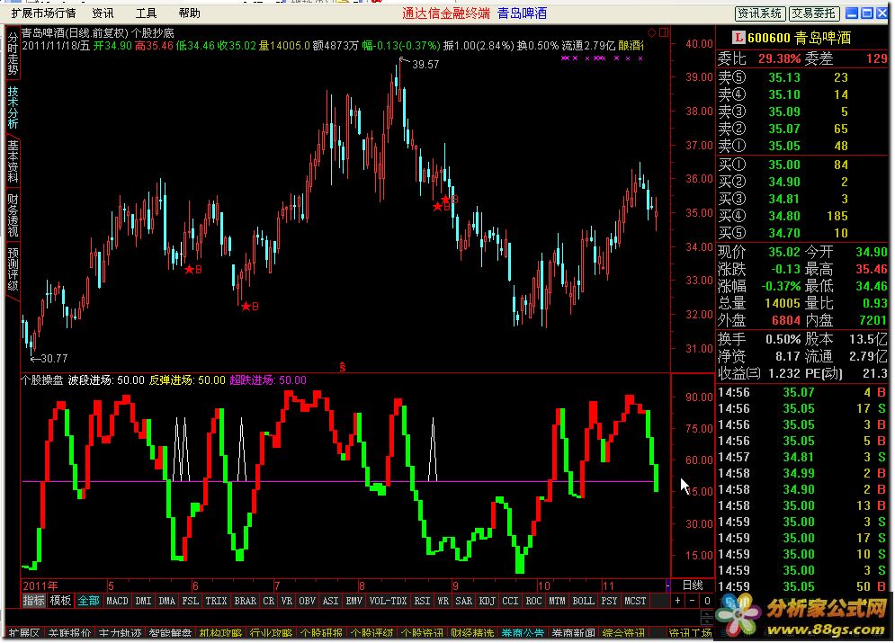Apply the WR indicator

[443, 601]
